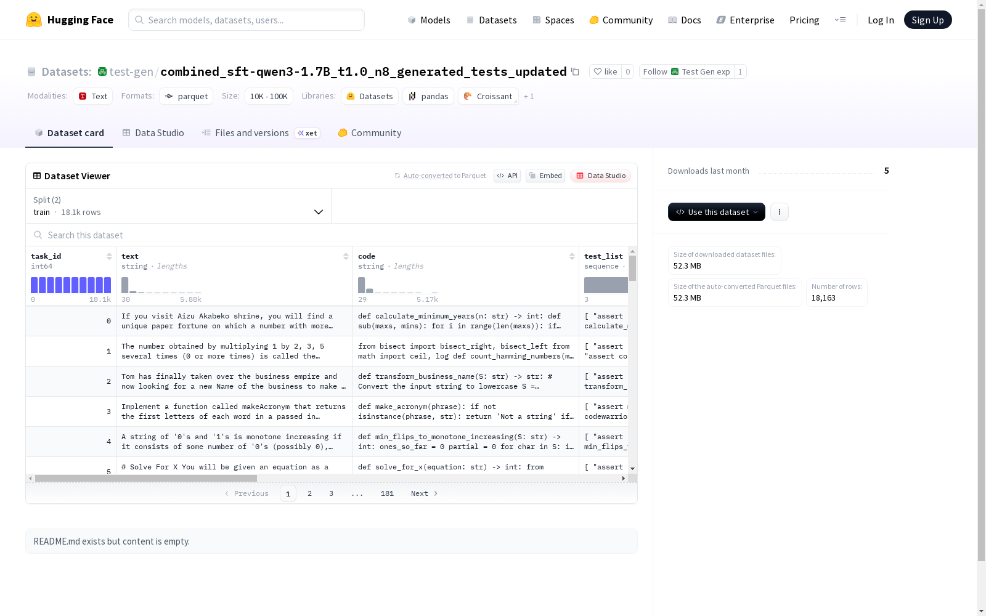Image resolution: width=986 pixels, height=616 pixels.
Task: Click the 'def make_acronym(phrase)' code cell
Action: [466, 411]
